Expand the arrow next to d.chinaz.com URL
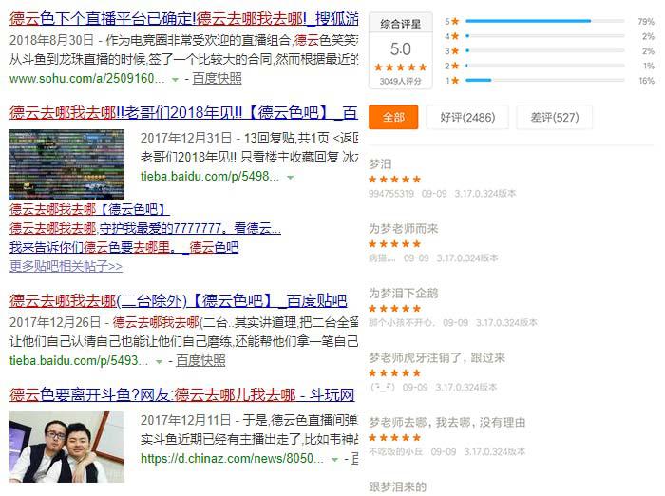 point(334,460)
